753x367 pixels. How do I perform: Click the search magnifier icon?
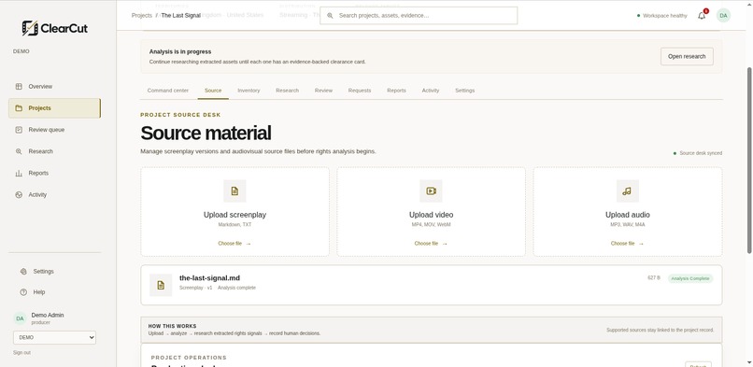click(330, 15)
